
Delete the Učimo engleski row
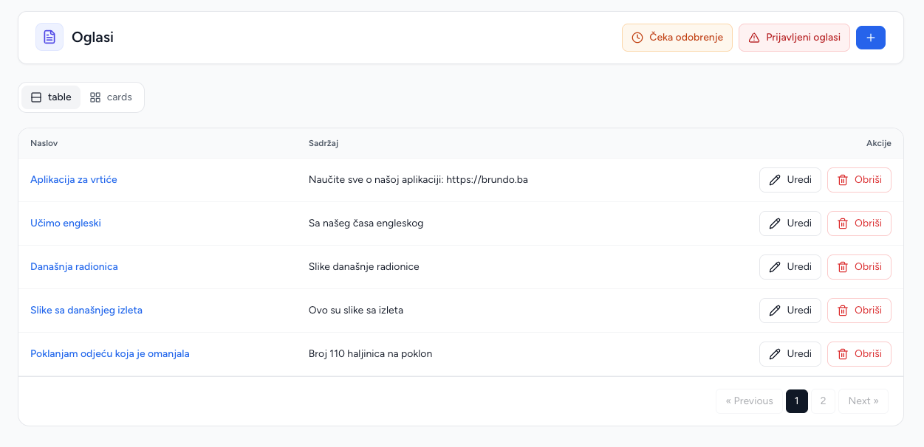(859, 223)
